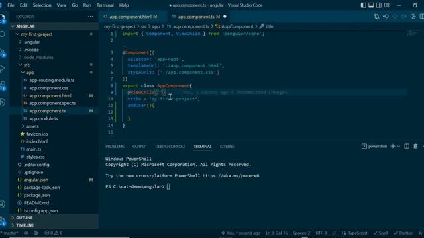The image size is (424, 238).
Task: Open the Selection menu
Action: (42, 5)
